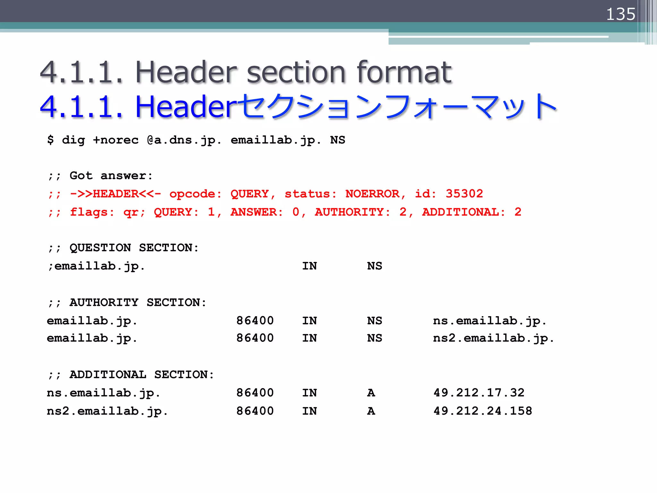Image resolution: width=657 pixels, height=493 pixels.
Task: Click the red HEADER opcode QUERY line
Action: [x=265, y=194]
